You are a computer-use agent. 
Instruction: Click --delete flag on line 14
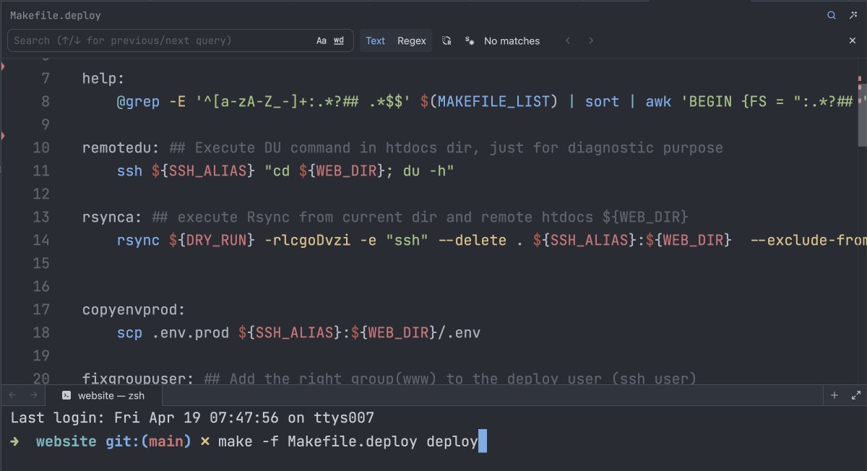point(473,240)
